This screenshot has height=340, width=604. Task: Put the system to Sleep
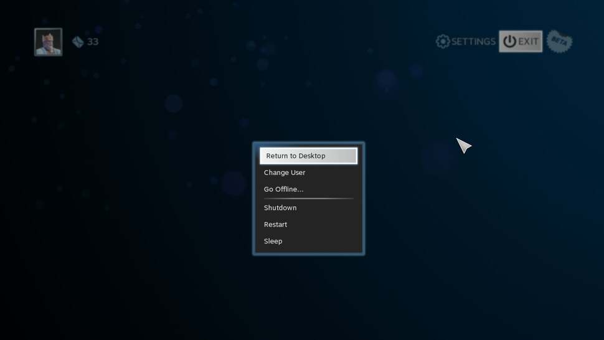(273, 242)
